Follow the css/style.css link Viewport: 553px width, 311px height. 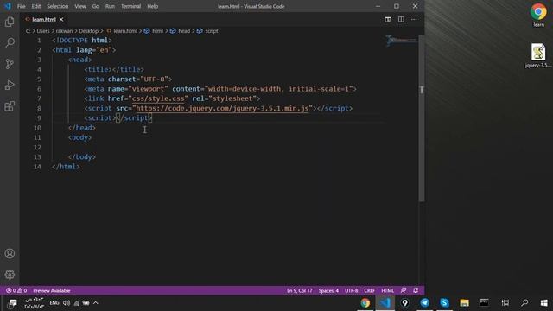[158, 98]
